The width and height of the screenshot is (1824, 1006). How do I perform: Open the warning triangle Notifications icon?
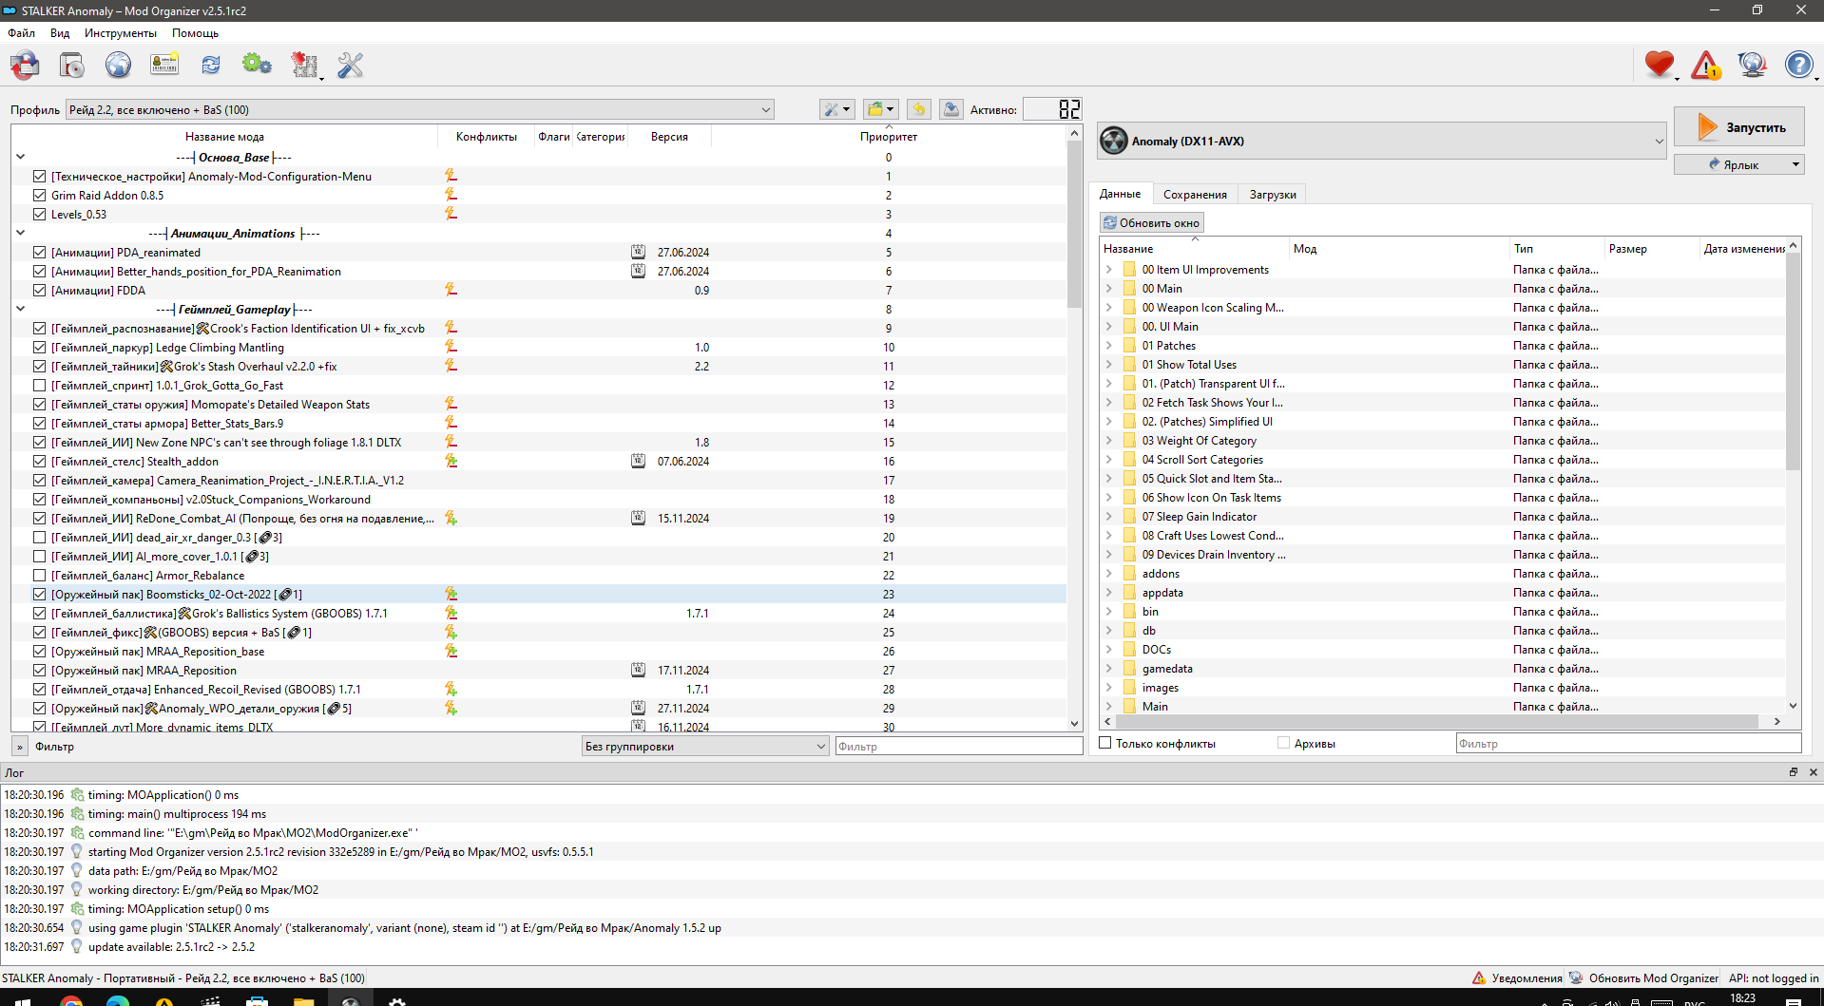tap(1706, 65)
